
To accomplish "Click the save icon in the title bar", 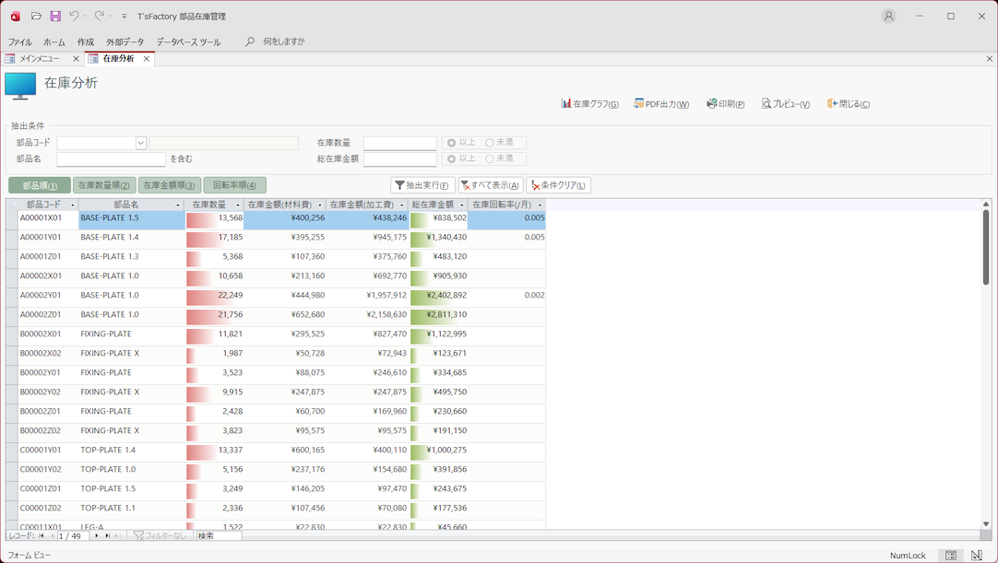I will (x=55, y=16).
